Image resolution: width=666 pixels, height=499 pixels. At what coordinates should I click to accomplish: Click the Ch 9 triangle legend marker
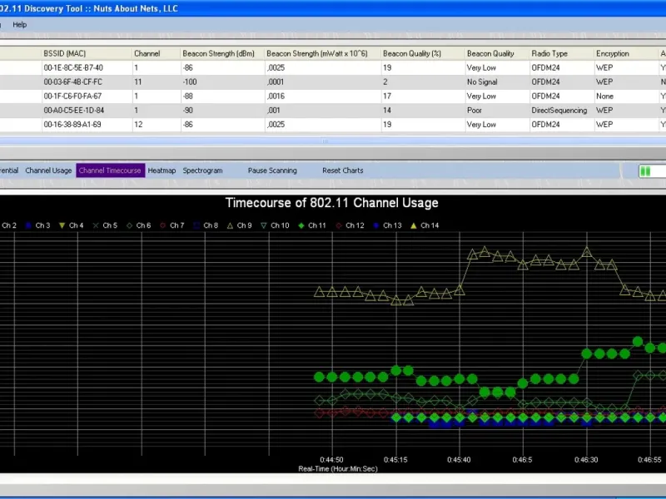[231, 225]
